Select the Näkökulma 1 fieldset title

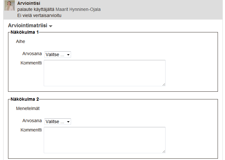click(25, 32)
